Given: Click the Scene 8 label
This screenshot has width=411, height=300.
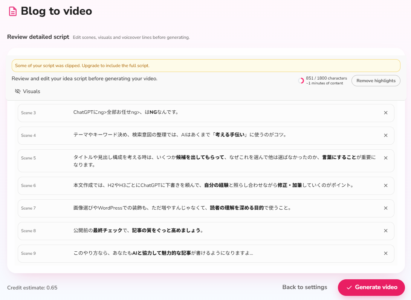Looking at the screenshot, I should coord(28,231).
